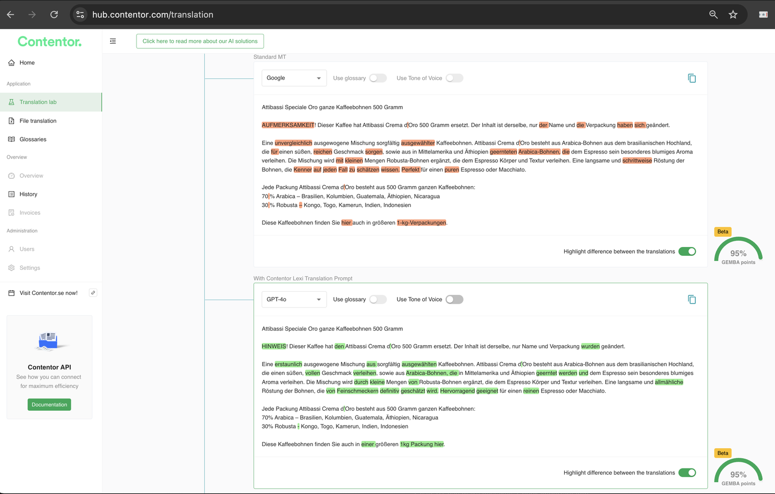Open the browser extension icon at far right
Image resolution: width=775 pixels, height=494 pixels.
(x=763, y=15)
